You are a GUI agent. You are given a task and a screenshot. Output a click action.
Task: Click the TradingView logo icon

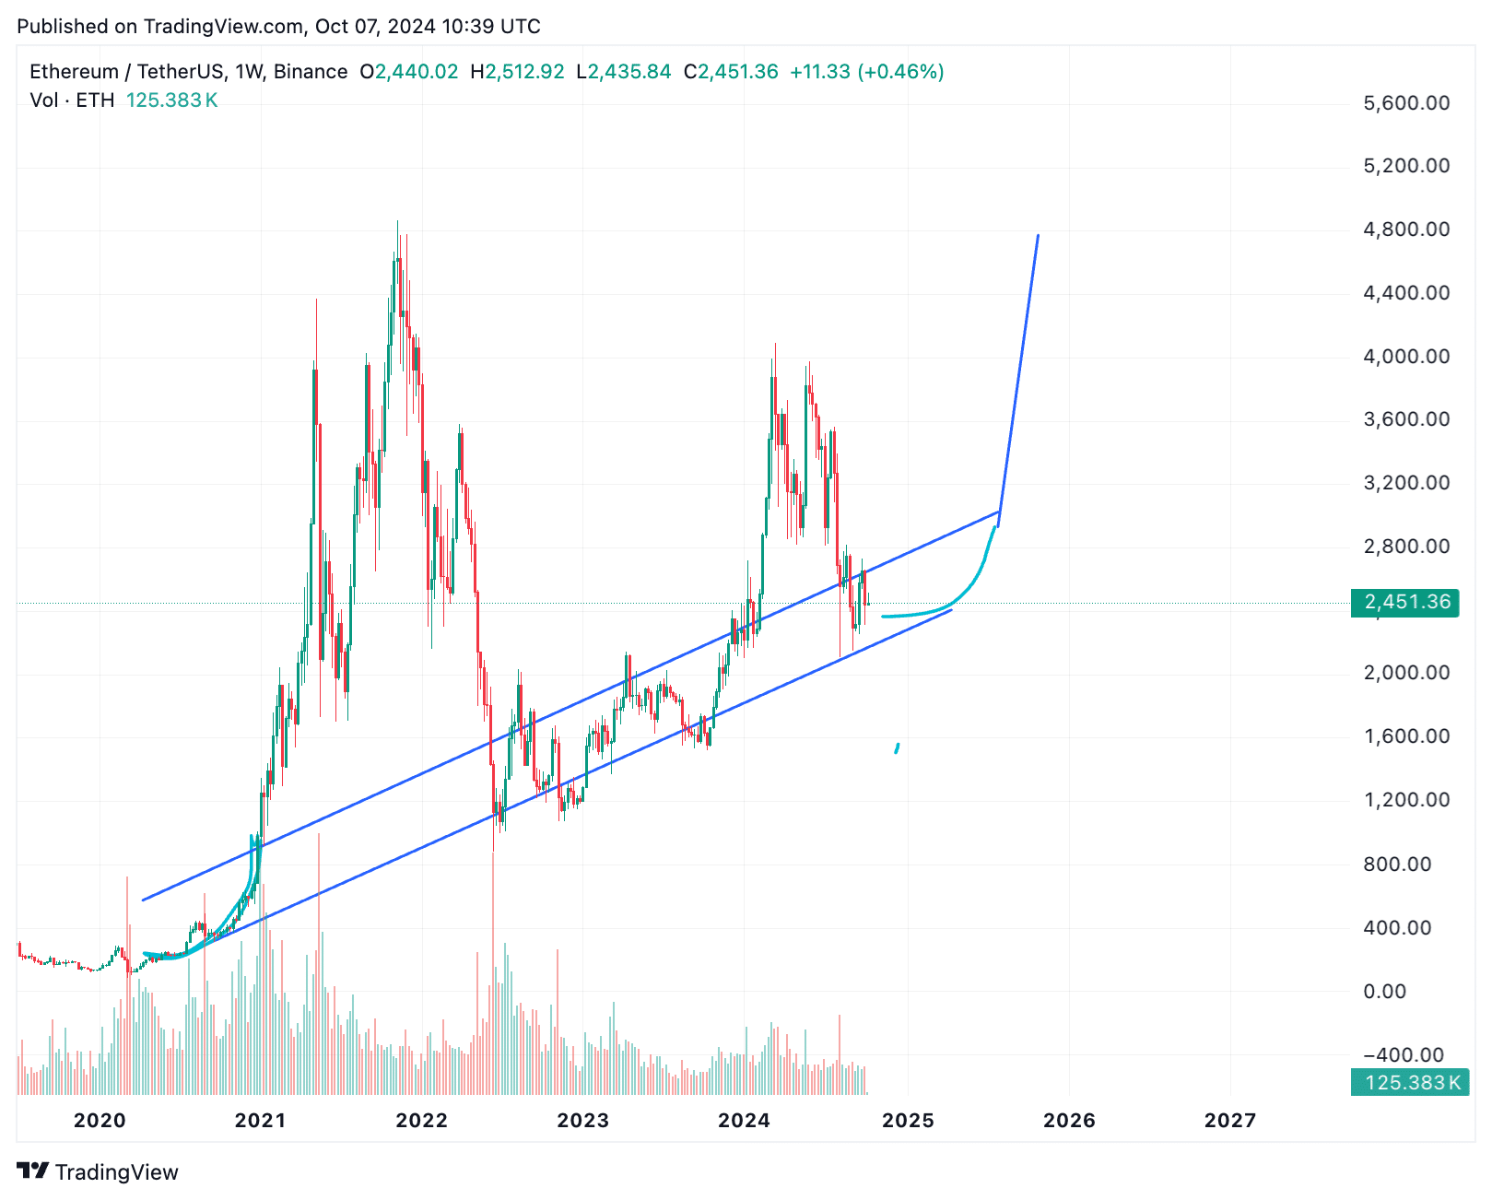click(33, 1171)
